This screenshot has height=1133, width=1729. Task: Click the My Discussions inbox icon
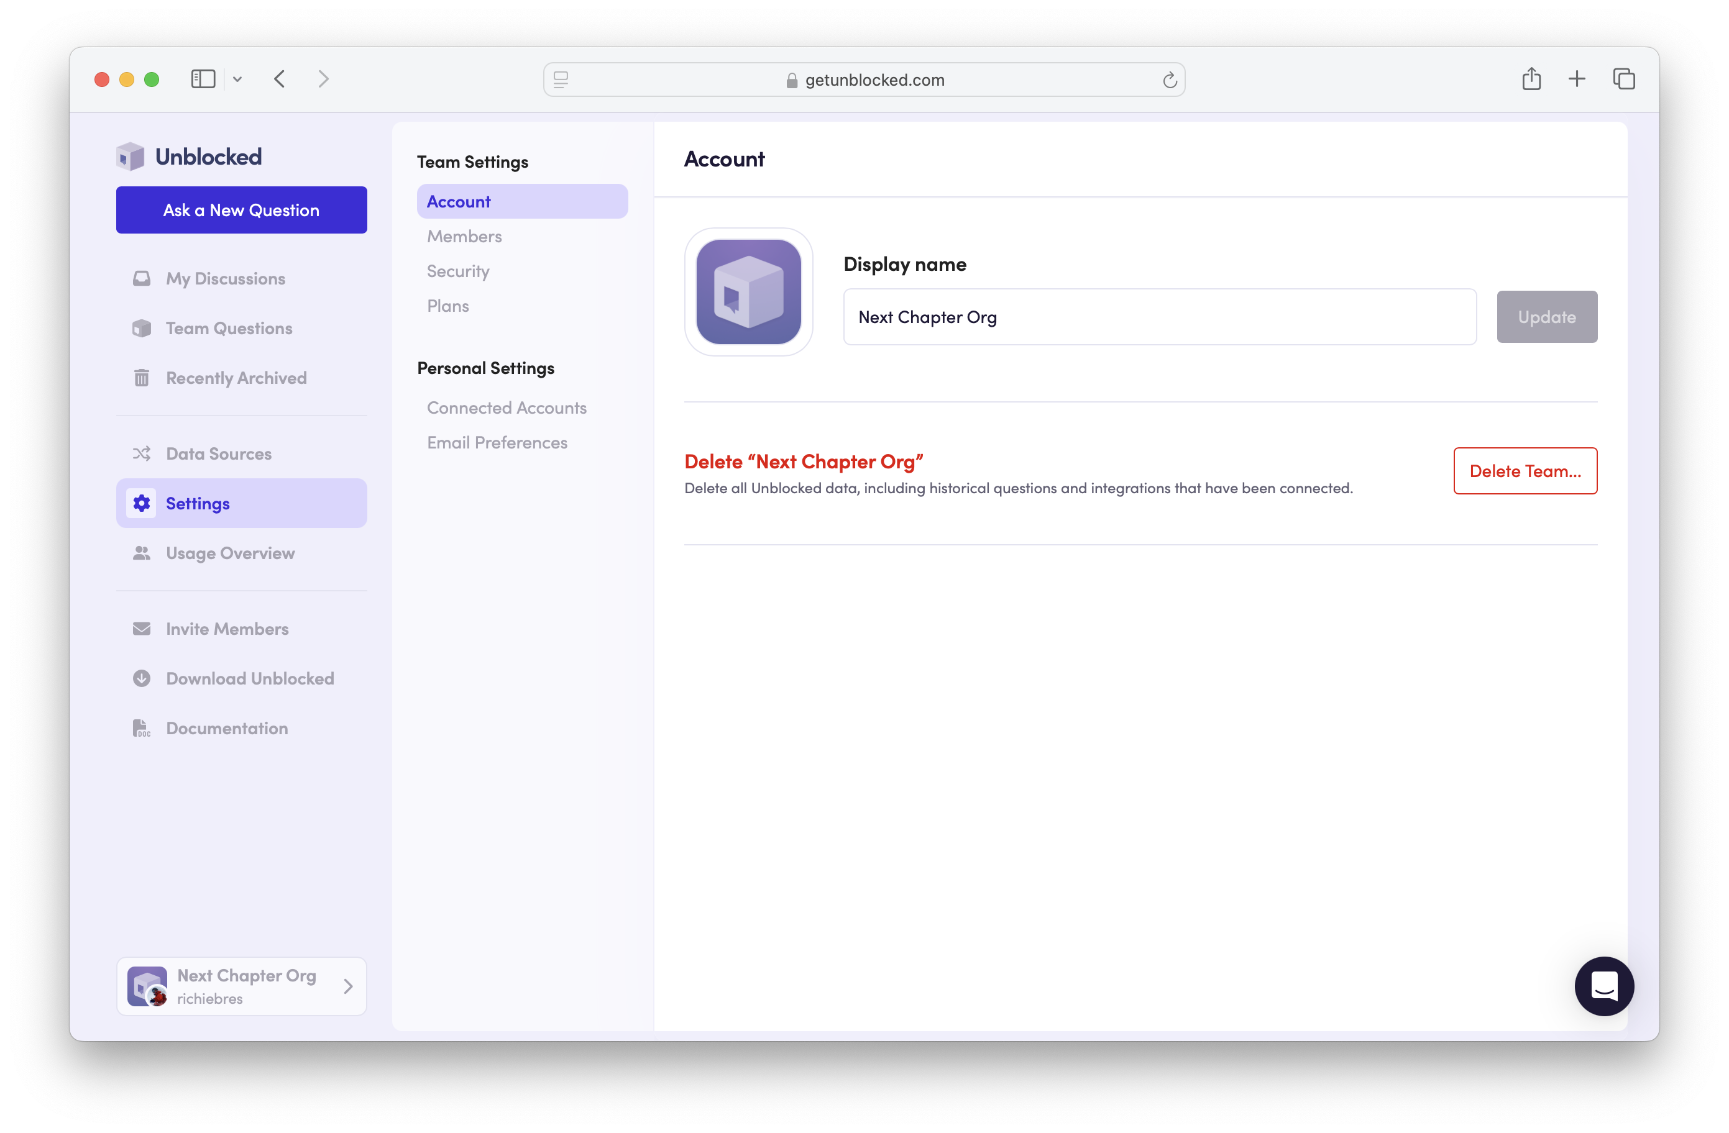tap(142, 279)
